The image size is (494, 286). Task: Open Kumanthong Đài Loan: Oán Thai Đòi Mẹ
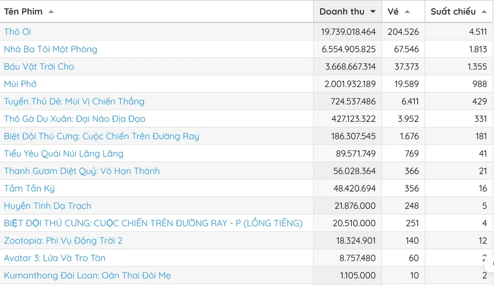[x=87, y=275]
